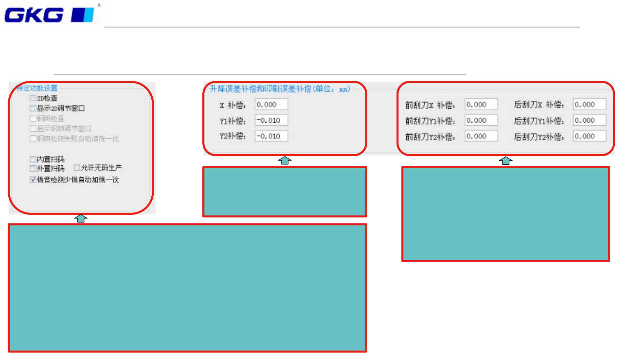
Task: Click the arrow under special function settings
Action: (x=80, y=218)
